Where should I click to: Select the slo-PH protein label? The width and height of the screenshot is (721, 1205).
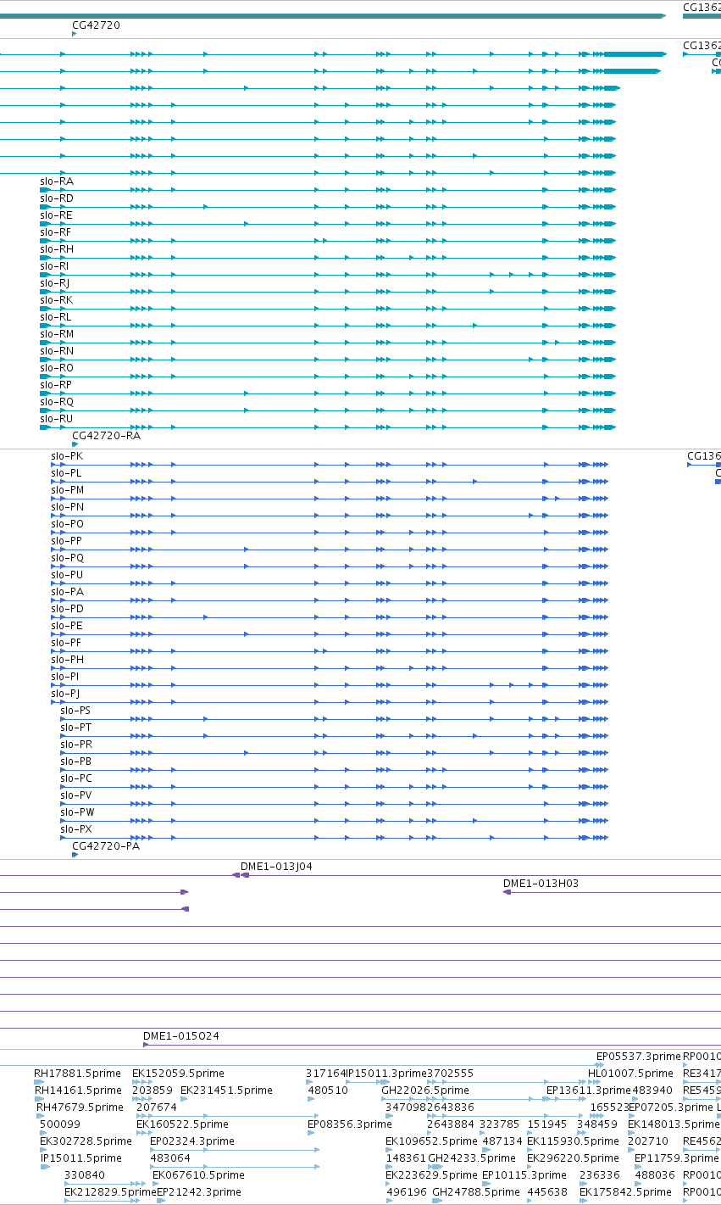[67, 660]
